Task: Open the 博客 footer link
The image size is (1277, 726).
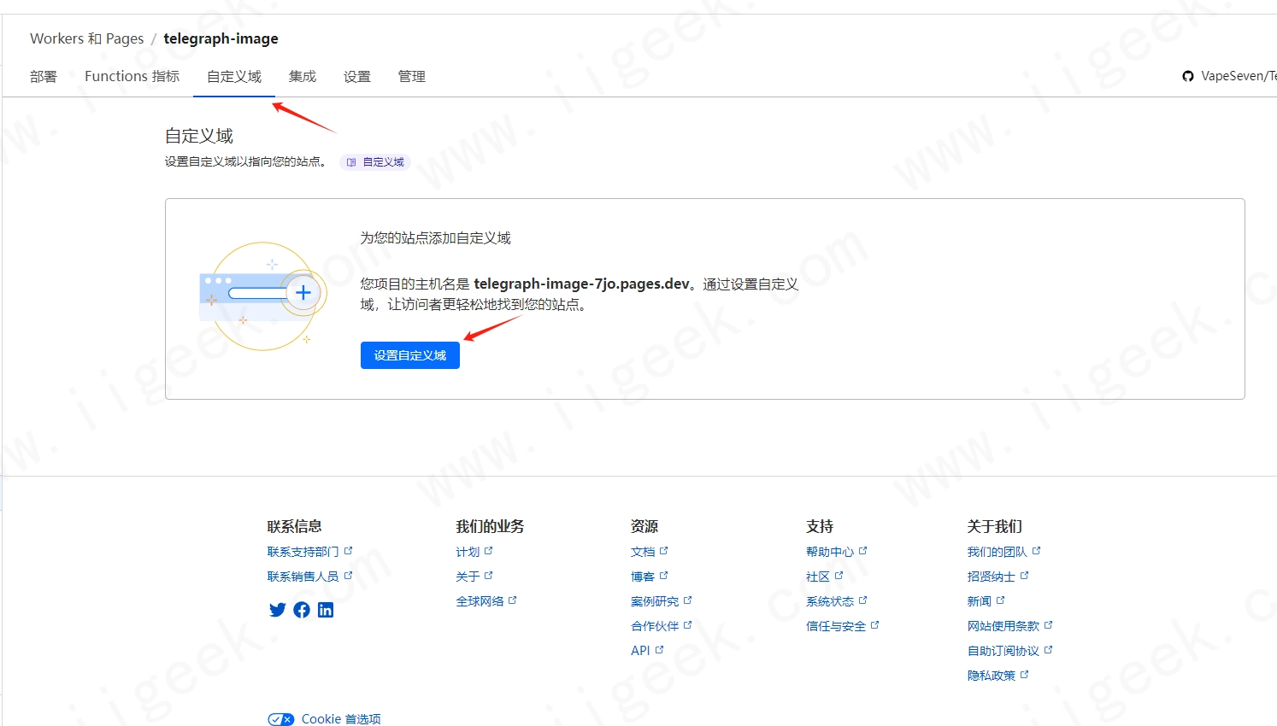Action: point(650,577)
